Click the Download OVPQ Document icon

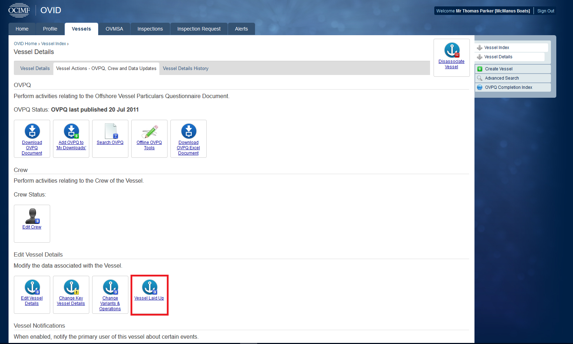(32, 131)
